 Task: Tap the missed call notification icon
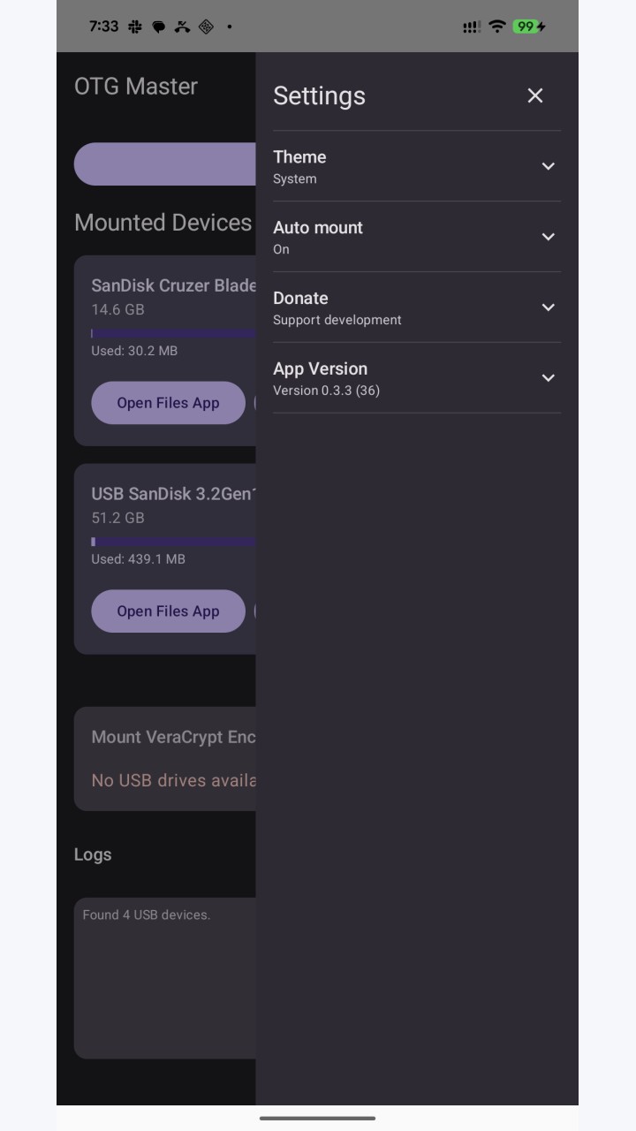coord(182,27)
